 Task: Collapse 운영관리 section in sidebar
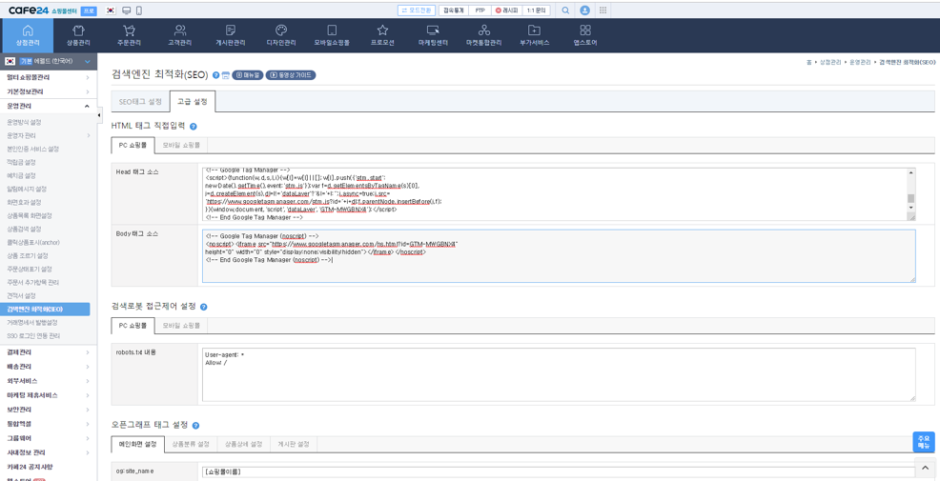coord(47,106)
